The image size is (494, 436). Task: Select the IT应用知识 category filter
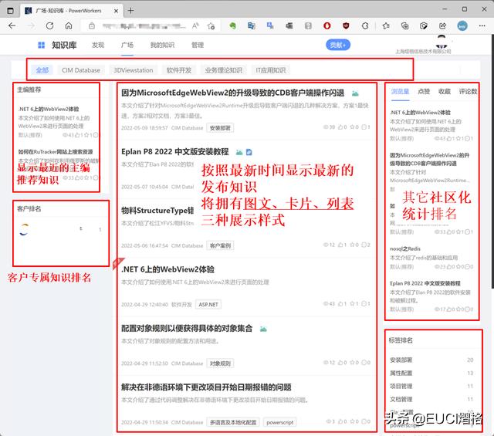(x=271, y=70)
